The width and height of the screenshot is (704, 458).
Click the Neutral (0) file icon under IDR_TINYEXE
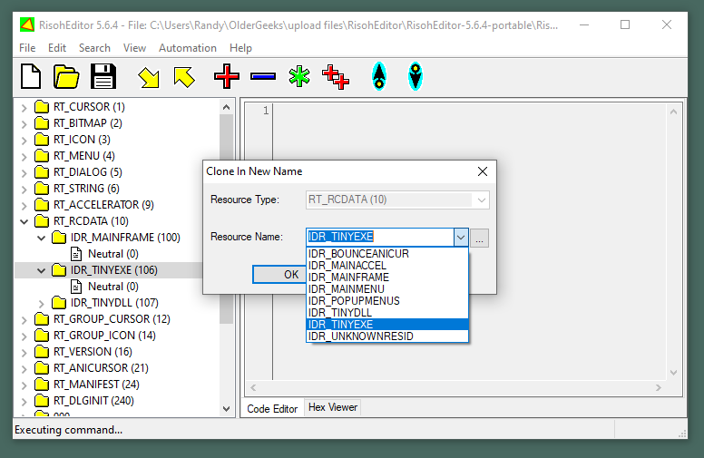tap(76, 287)
